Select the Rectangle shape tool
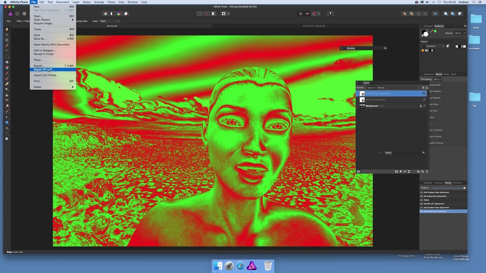The image size is (486, 273). (7, 122)
